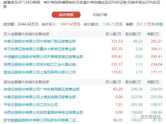Switch to the 切换行情 tab
The width and height of the screenshot is (166, 124).
click(x=100, y=15)
